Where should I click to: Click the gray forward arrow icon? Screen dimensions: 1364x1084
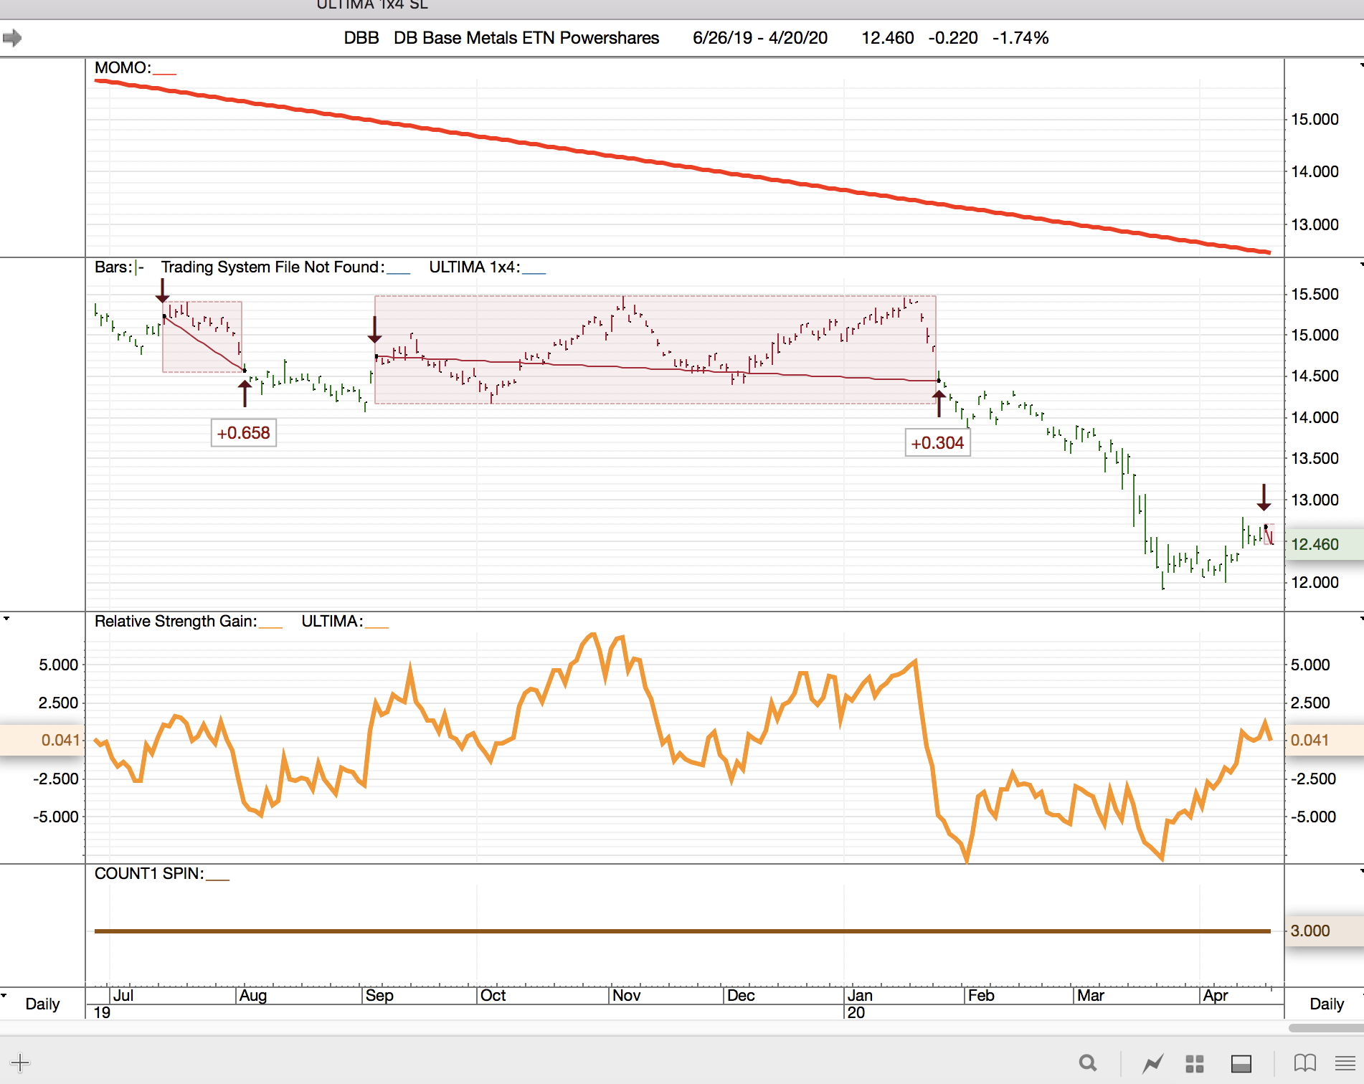point(12,37)
